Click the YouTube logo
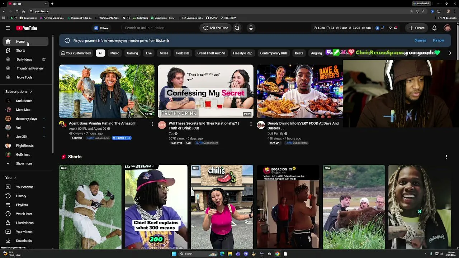 tap(27, 28)
